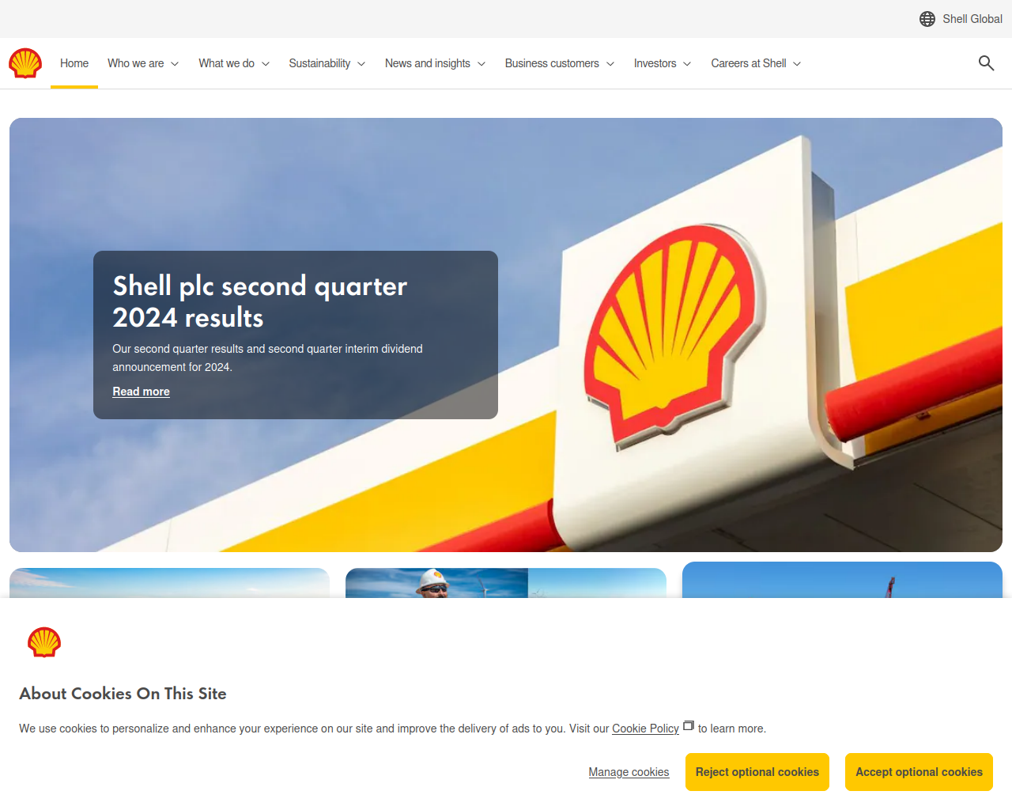This screenshot has height=810, width=1012.
Task: Open the Cookie Policy link
Action: [645, 729]
